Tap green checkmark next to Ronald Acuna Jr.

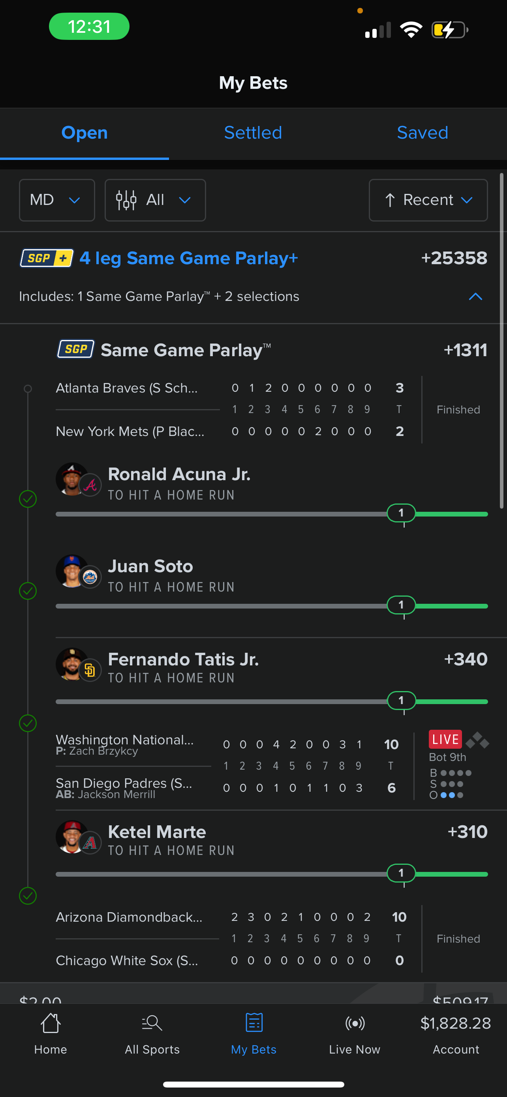pyautogui.click(x=28, y=499)
